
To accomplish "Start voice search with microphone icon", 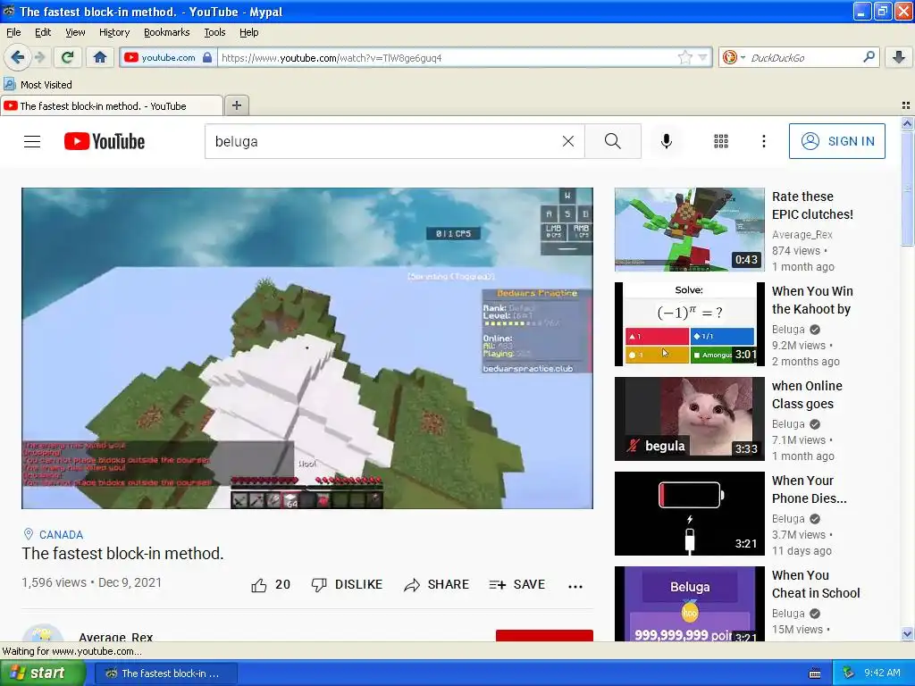I will pos(667,141).
